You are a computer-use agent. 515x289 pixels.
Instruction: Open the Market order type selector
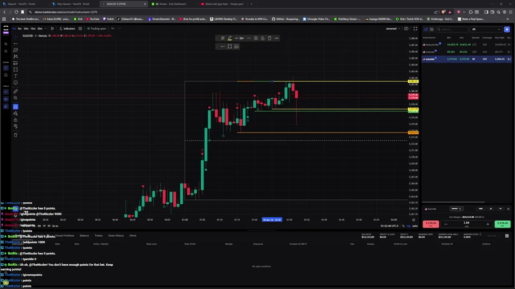point(457,209)
